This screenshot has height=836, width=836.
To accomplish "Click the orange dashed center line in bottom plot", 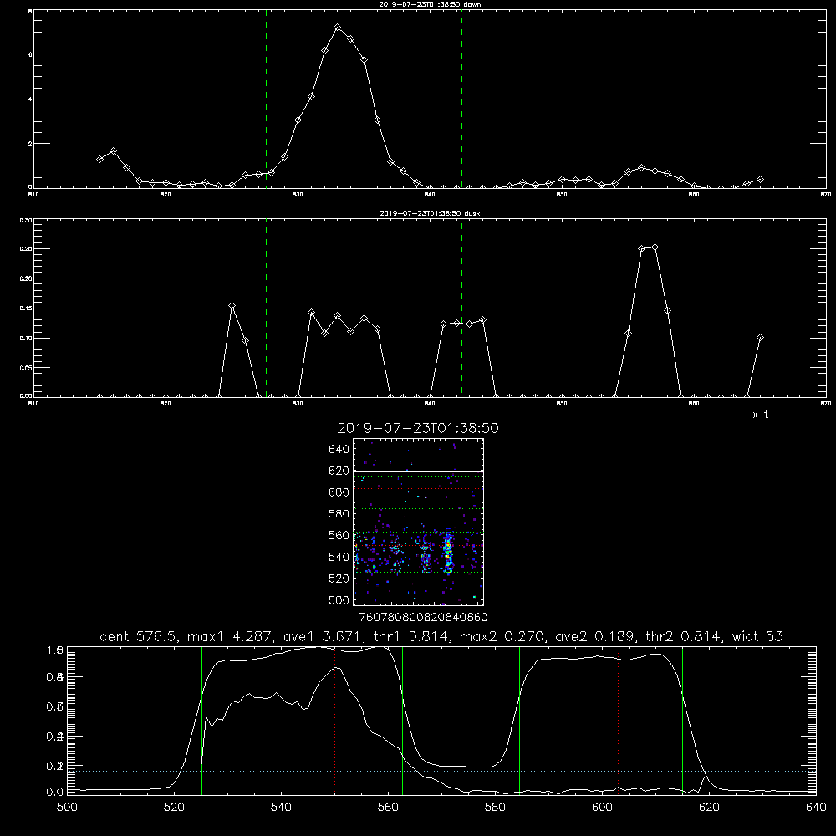I will (477, 720).
